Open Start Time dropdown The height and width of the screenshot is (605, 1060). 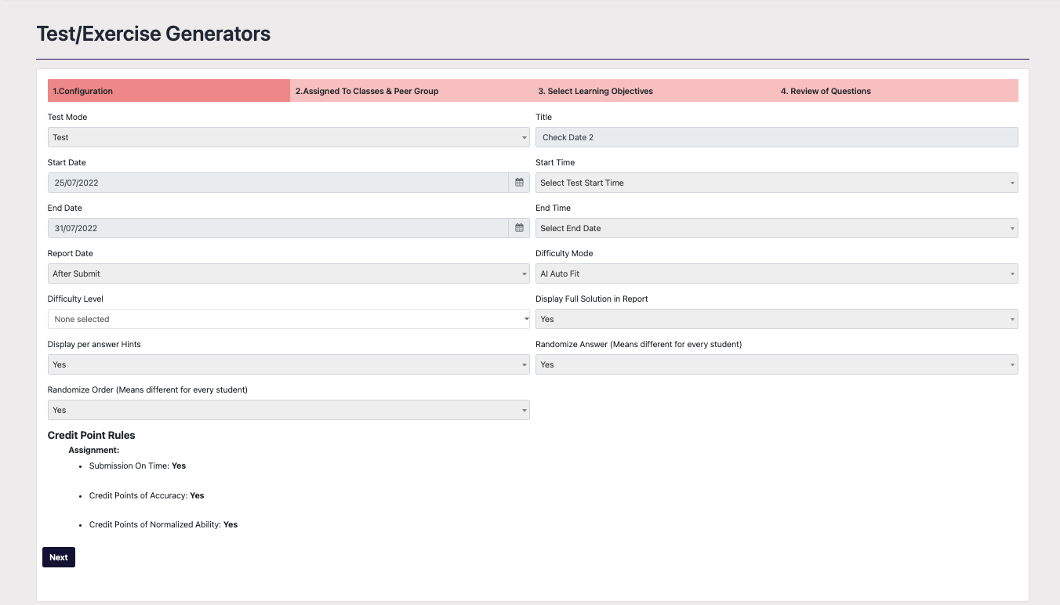point(777,183)
